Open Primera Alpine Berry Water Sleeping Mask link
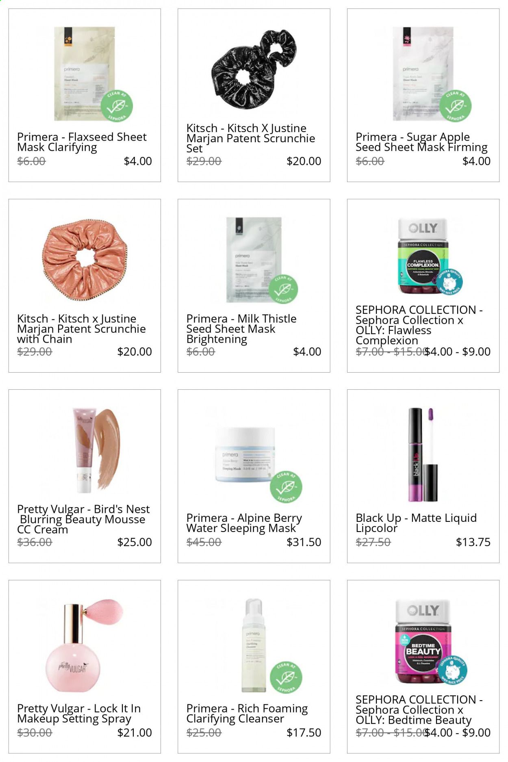Viewport: 508px width, 762px height. tap(244, 523)
